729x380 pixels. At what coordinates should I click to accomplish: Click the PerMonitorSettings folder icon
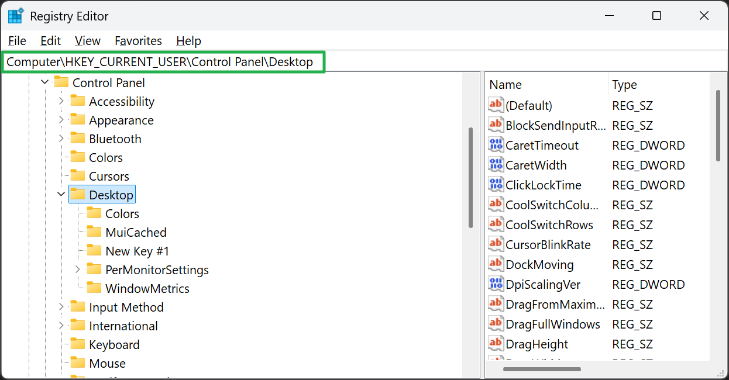[94, 270]
